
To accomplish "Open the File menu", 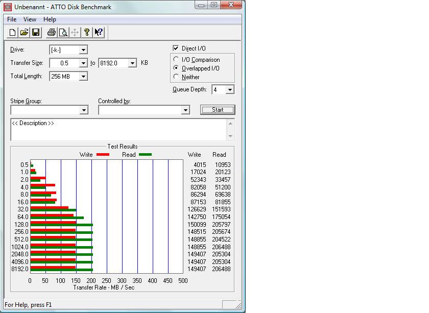I will (12, 19).
